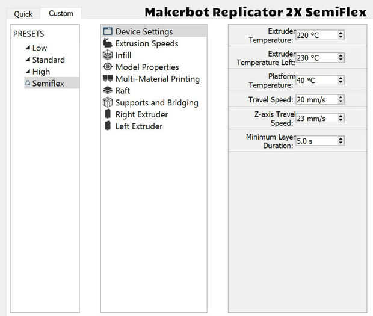The image size is (373, 316).
Task: Click the Left Extruder icon
Action: 108,126
